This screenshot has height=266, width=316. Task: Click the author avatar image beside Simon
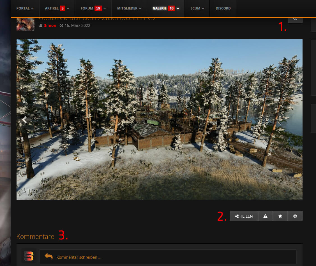pyautogui.click(x=26, y=24)
